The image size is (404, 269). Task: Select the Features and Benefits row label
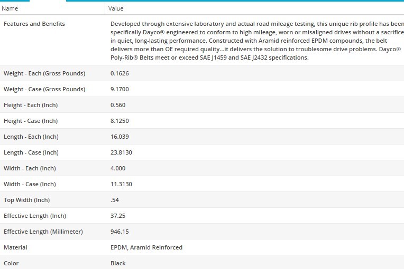coord(34,24)
